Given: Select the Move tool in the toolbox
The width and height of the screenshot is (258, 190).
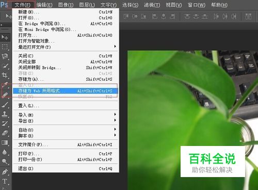Looking at the screenshot, I should [5, 37].
